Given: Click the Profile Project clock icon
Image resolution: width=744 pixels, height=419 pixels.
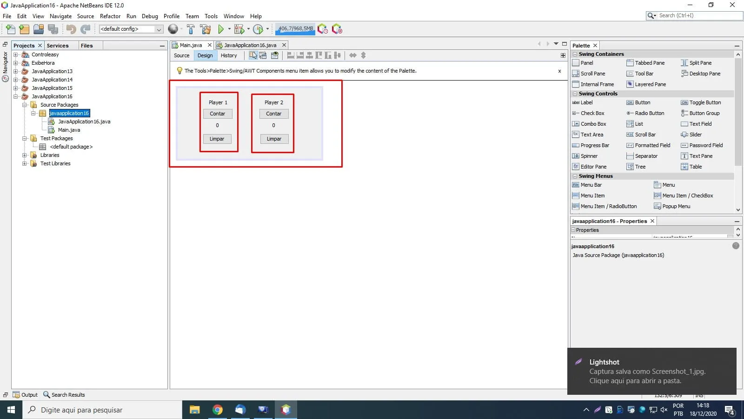Looking at the screenshot, I should (x=258, y=29).
